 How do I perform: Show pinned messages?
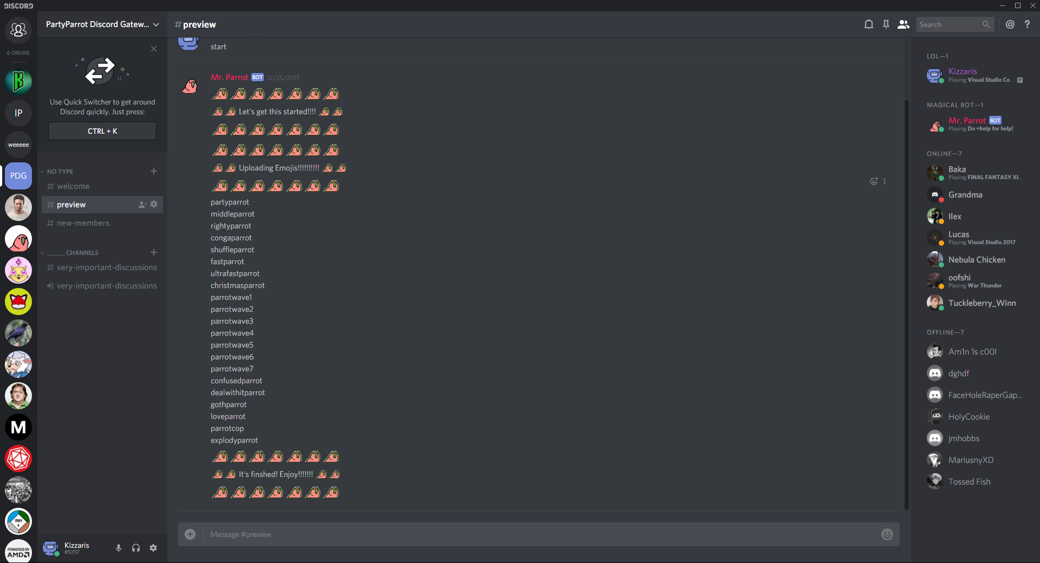(886, 24)
